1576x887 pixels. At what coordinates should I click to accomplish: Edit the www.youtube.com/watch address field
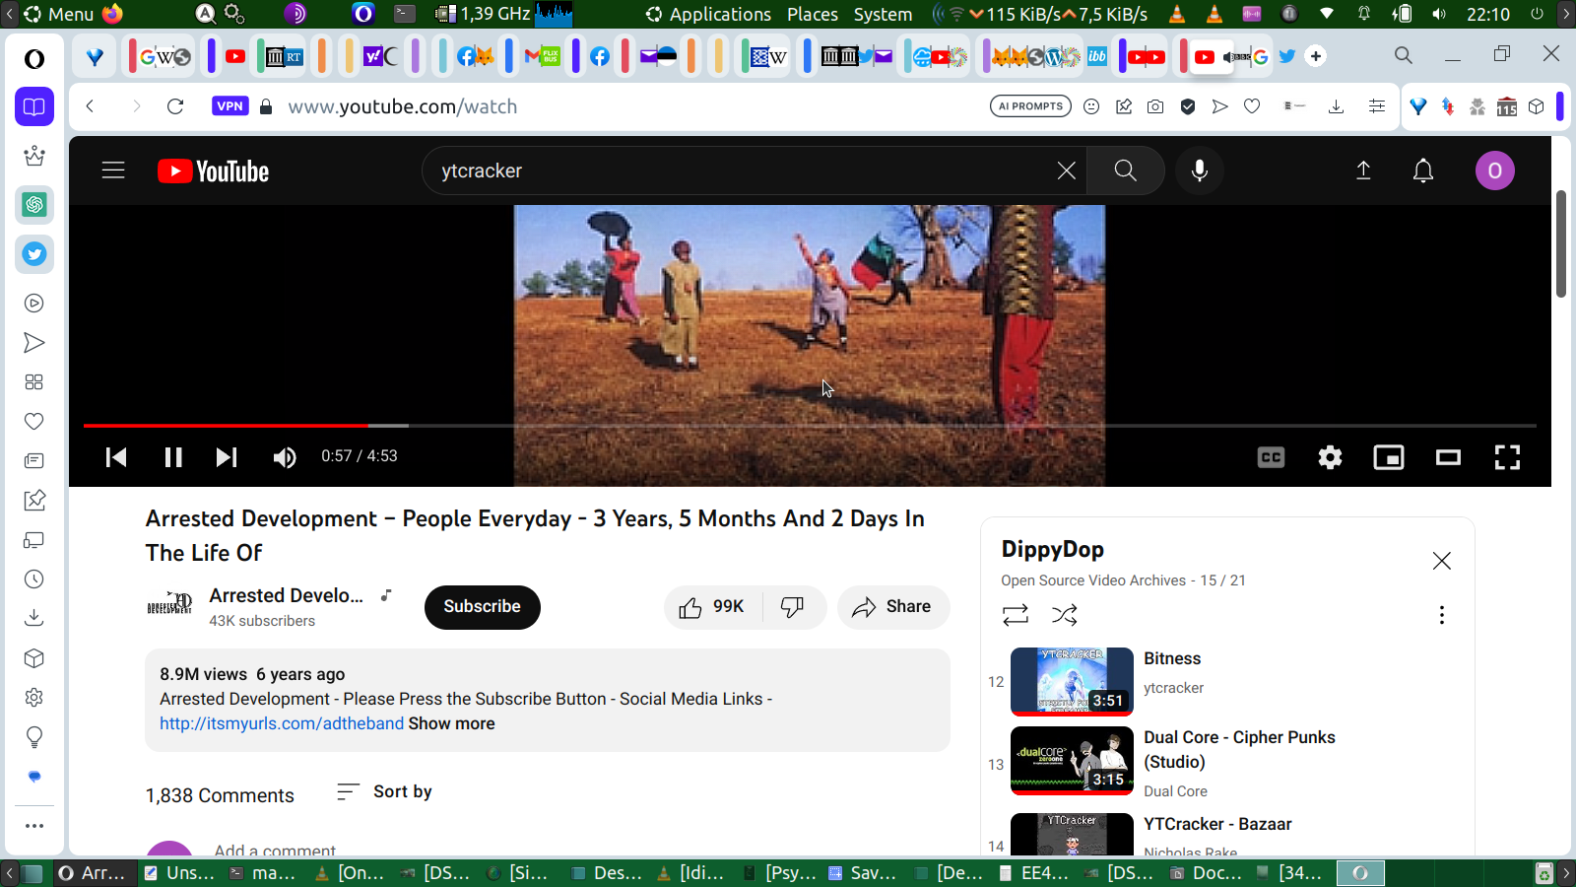pos(630,106)
